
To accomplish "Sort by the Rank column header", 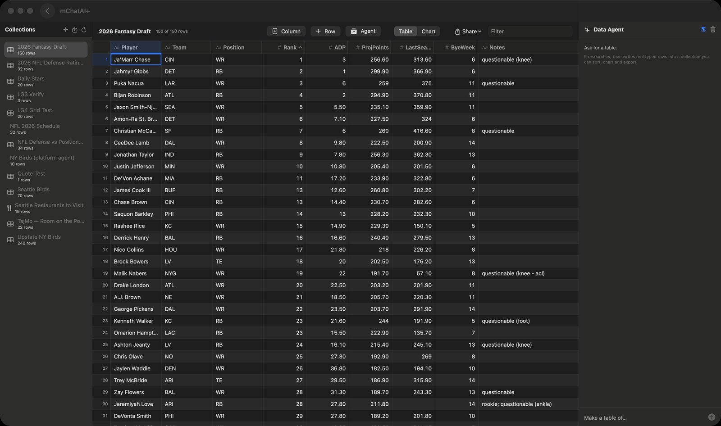I will (283, 47).
